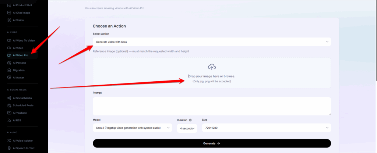
Task: Open the Model dropdown showing Sora 2
Action: click(132, 128)
